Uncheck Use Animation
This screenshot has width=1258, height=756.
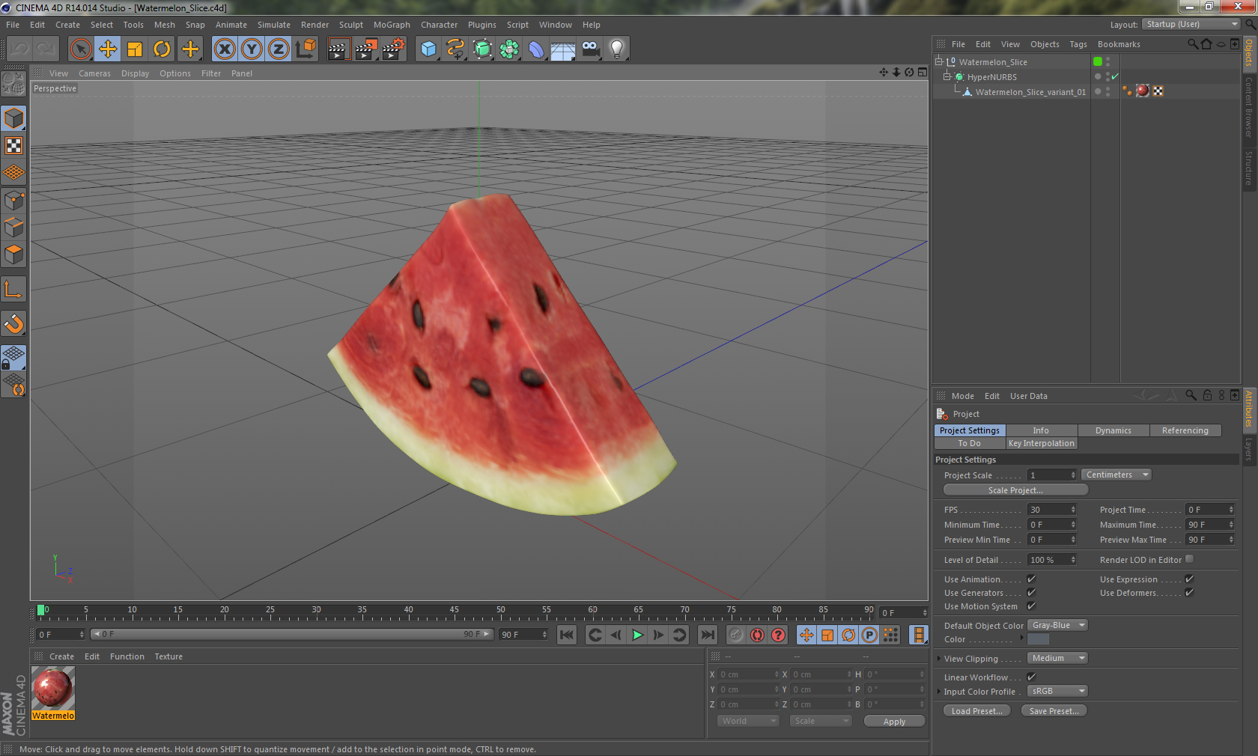(x=1031, y=579)
